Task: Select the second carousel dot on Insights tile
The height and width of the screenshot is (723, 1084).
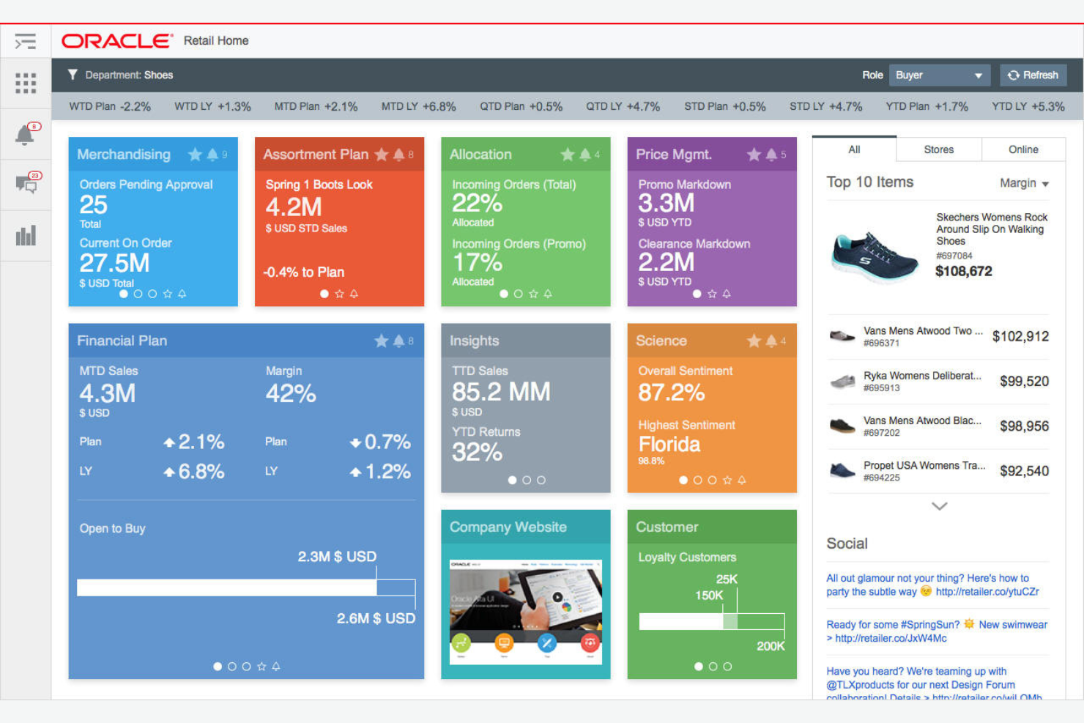Action: 526,481
